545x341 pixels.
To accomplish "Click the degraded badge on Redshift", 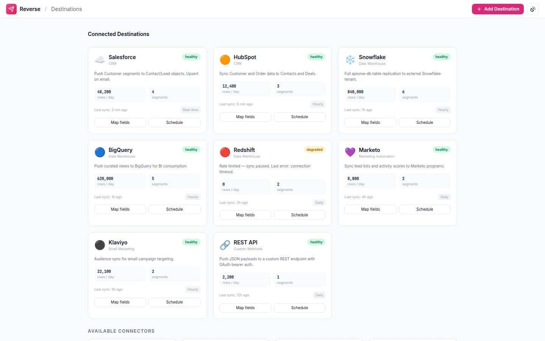I will [315, 150].
